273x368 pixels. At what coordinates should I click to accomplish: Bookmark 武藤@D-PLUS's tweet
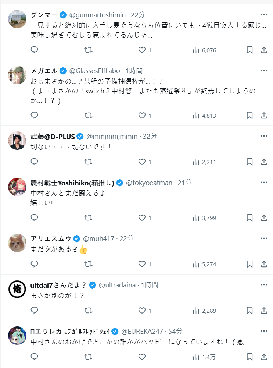pos(249,162)
